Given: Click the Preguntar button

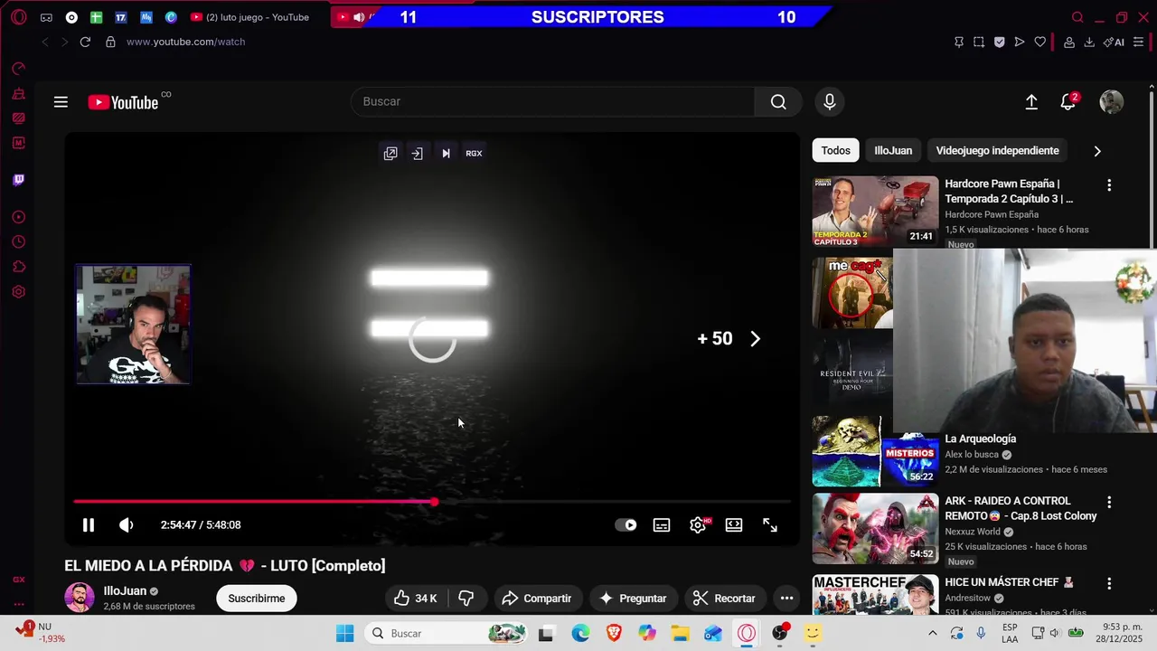Looking at the screenshot, I should pos(633,599).
